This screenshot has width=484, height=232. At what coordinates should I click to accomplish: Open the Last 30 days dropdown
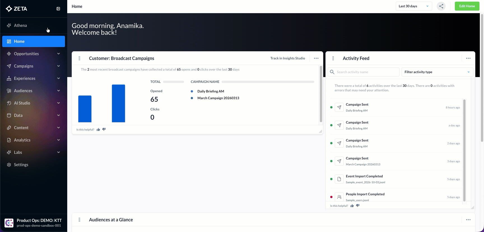coord(413,6)
